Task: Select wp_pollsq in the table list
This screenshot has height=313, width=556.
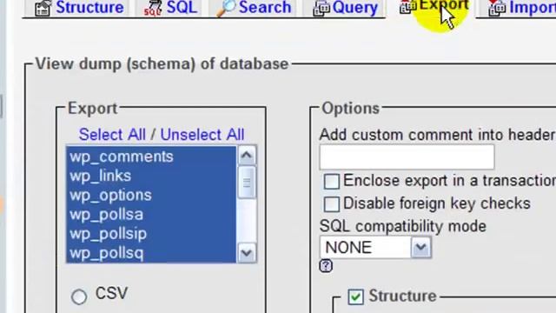Action: coord(151,253)
